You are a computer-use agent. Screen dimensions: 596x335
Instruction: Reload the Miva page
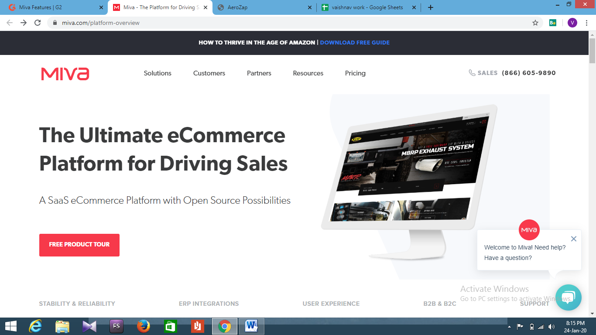point(38,23)
